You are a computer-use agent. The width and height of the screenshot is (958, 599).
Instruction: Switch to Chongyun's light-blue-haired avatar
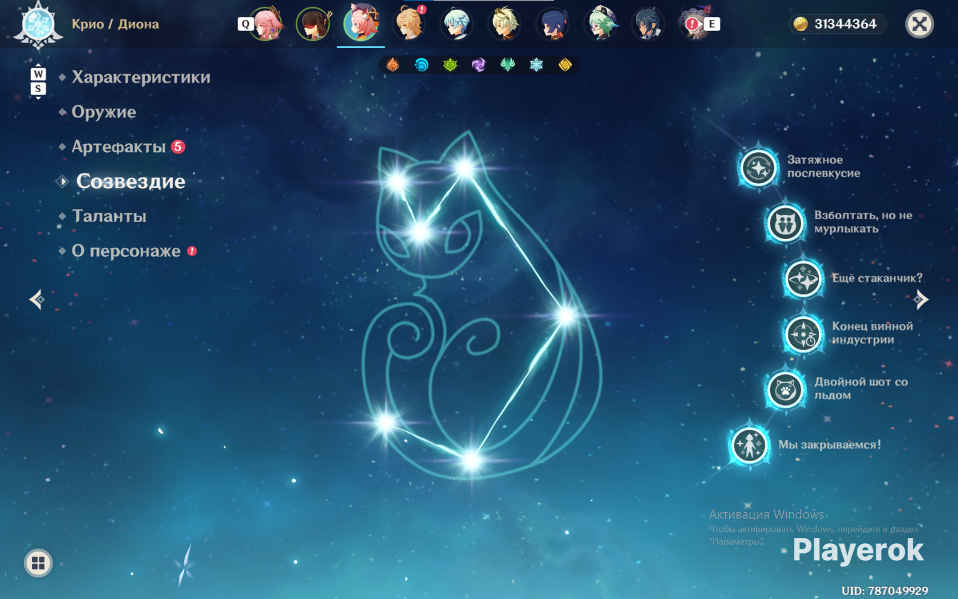point(457,24)
